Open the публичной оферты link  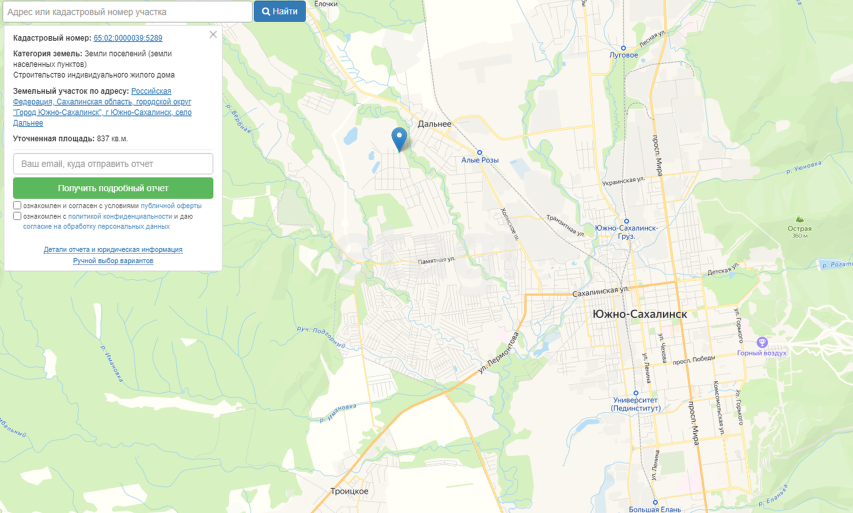coord(171,206)
